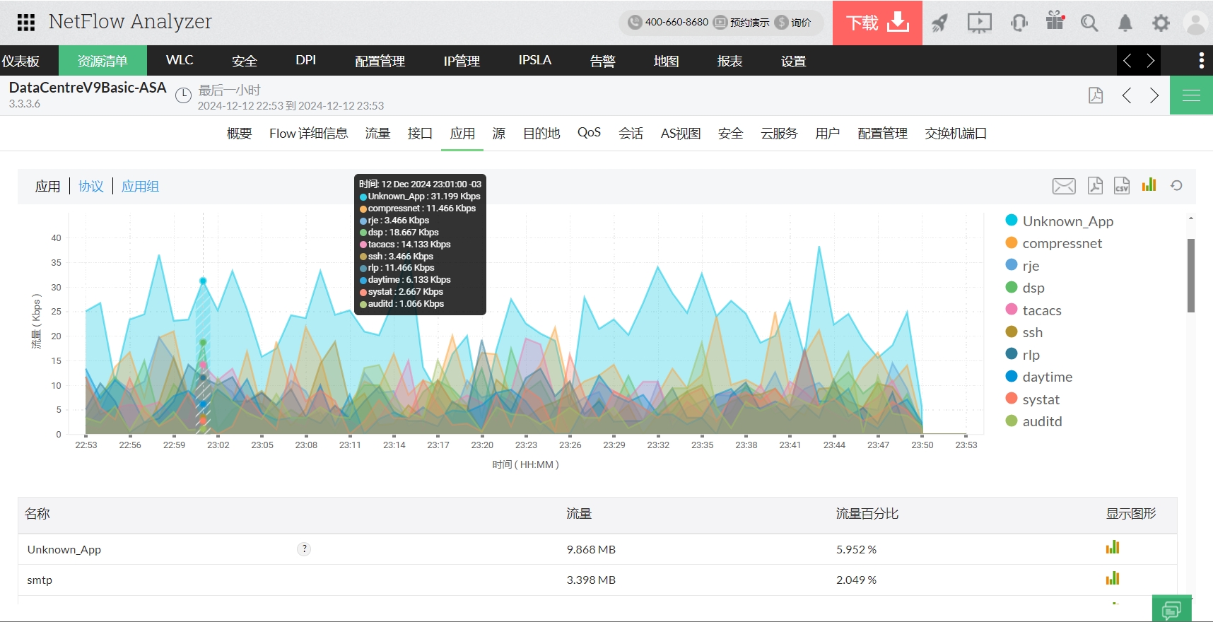This screenshot has height=622, width=1213.
Task: Open the three-dot overflow menu
Action: [x=1201, y=61]
